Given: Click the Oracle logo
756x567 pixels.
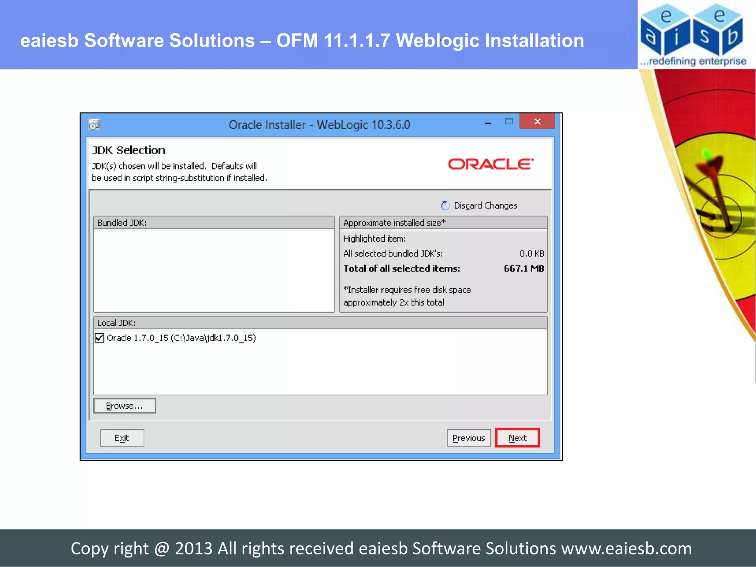Looking at the screenshot, I should pyautogui.click(x=491, y=164).
